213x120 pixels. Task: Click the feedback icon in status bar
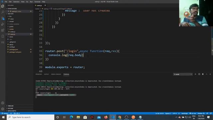pyautogui.click(x=207, y=113)
